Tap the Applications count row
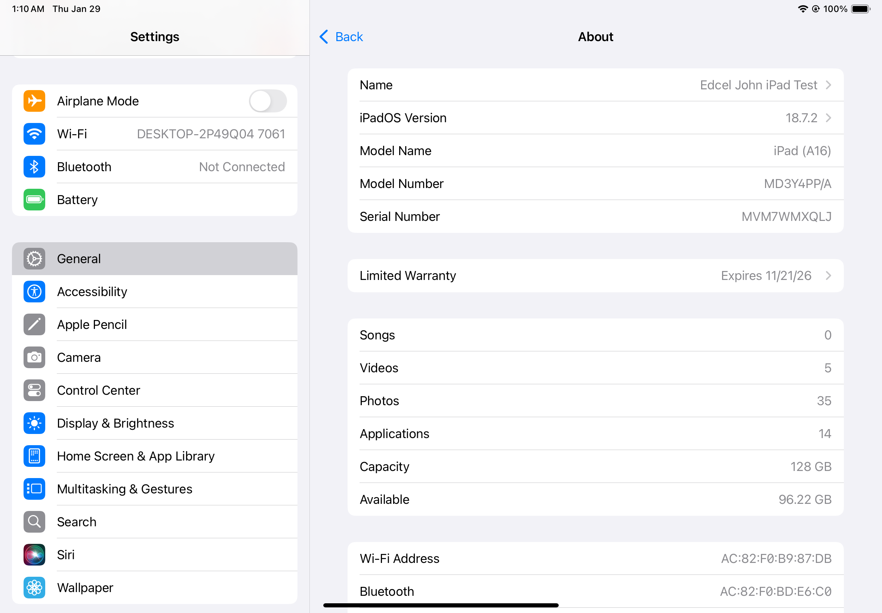Viewport: 882px width, 613px height. pos(596,434)
